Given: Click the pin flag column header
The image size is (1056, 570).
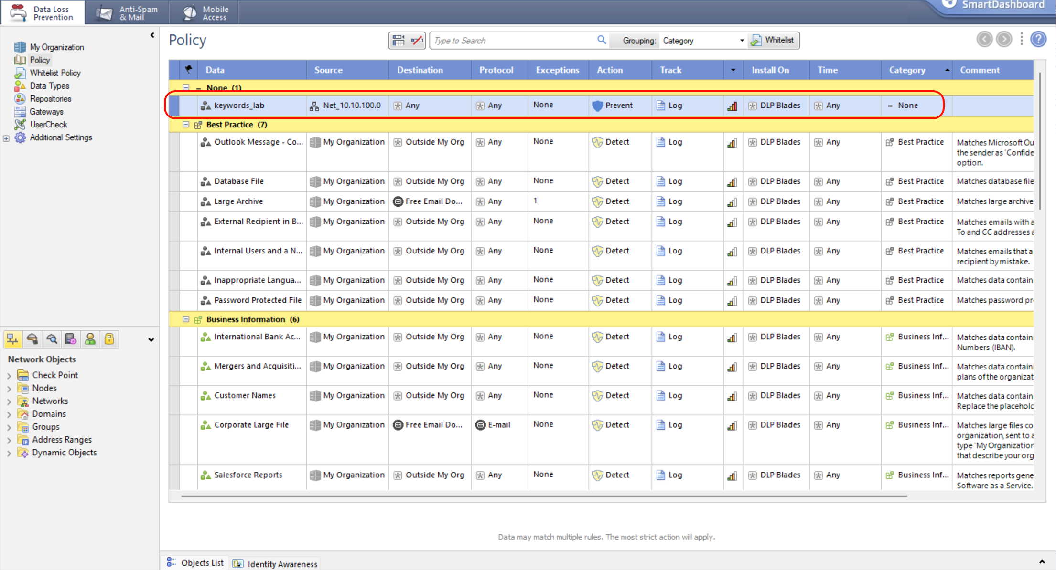Looking at the screenshot, I should [188, 70].
